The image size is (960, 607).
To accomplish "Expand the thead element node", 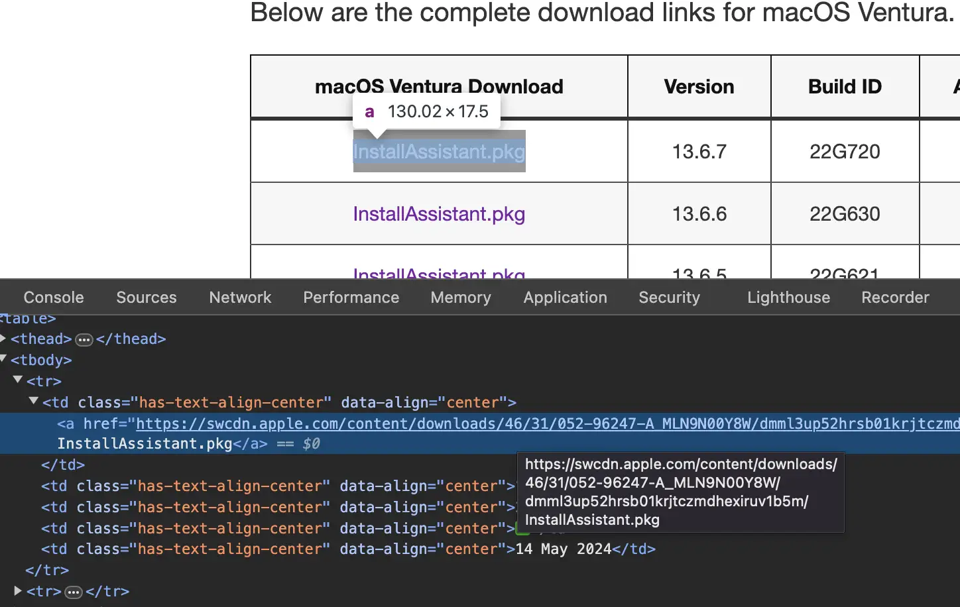I will [4, 339].
